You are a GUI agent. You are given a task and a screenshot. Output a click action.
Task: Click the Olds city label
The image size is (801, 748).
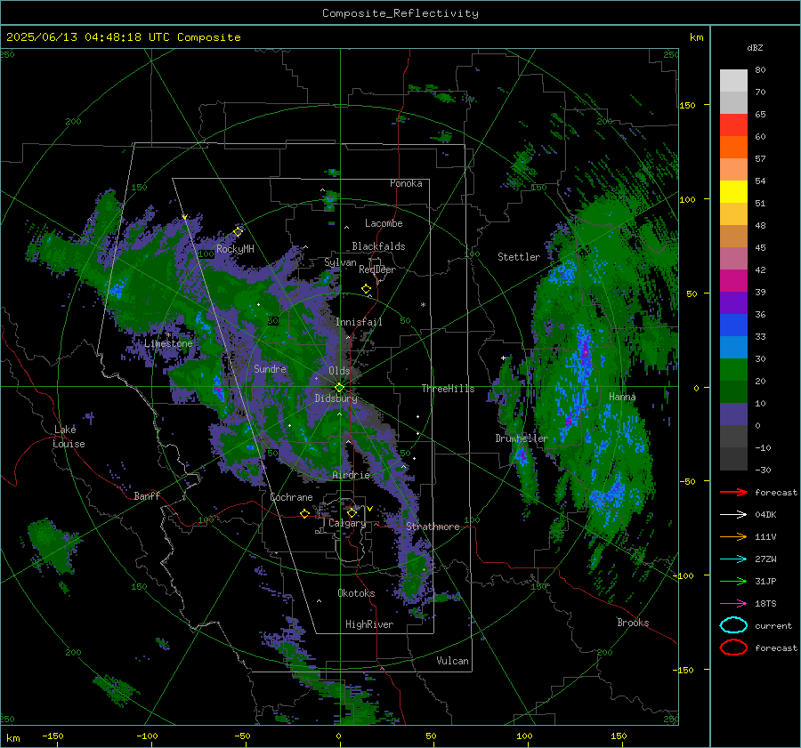[339, 371]
